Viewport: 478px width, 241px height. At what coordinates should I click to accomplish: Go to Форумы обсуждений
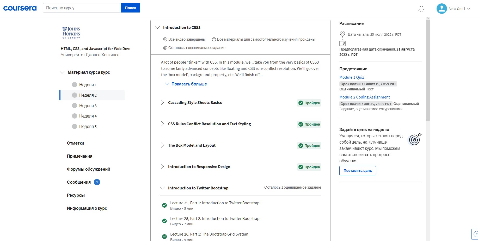click(x=89, y=169)
